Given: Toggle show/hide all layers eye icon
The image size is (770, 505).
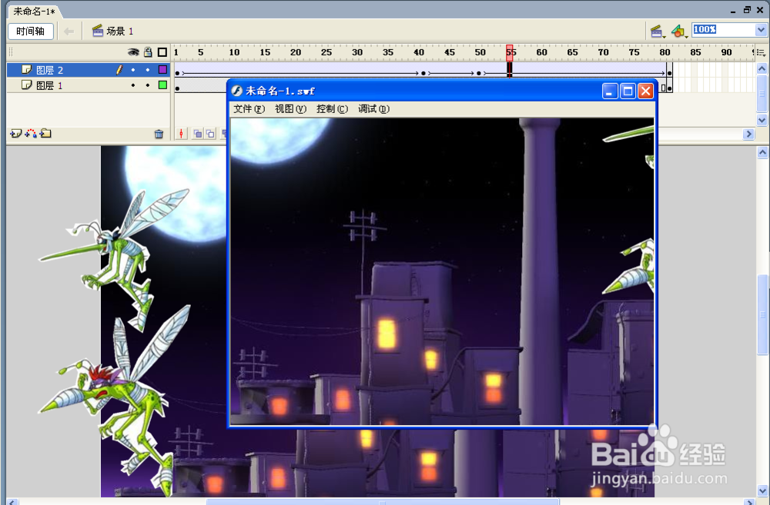Looking at the screenshot, I should click(x=133, y=52).
